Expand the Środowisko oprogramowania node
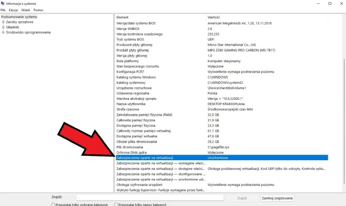 tap(3, 32)
